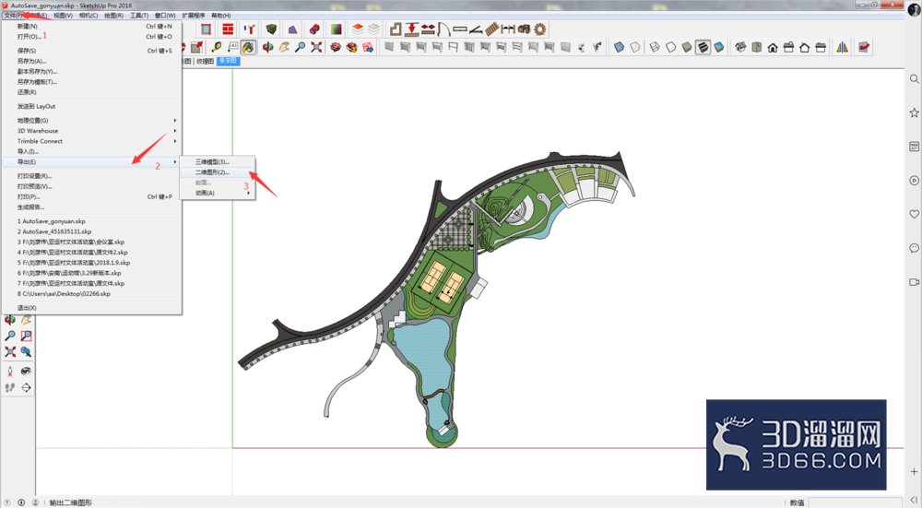Click 导入(I)... menu entry
922x508 pixels.
[x=91, y=152]
